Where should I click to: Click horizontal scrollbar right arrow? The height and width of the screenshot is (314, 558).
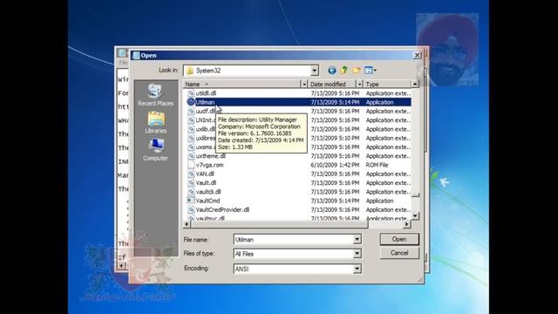click(x=407, y=224)
